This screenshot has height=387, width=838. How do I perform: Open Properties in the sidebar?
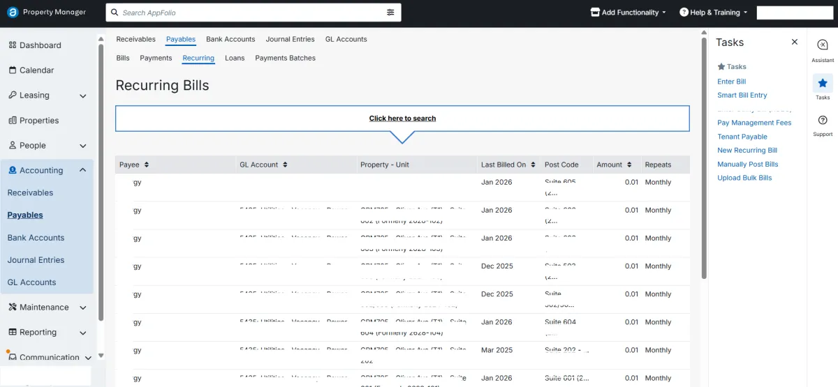39,121
